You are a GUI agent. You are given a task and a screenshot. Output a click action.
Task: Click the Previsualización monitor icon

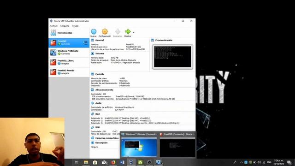153,40
